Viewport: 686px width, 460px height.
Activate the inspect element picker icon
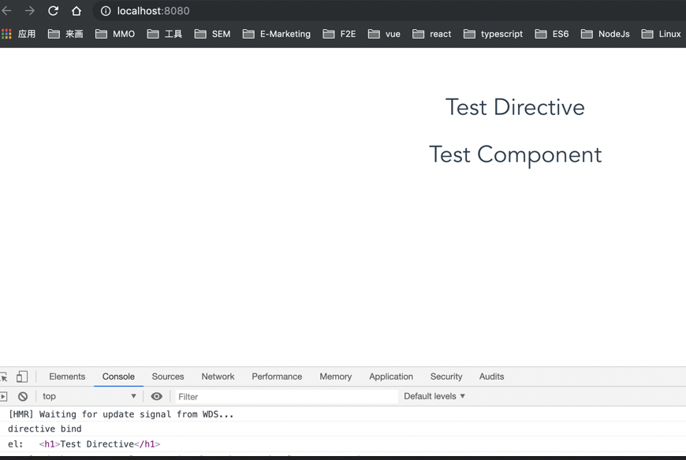pos(4,377)
